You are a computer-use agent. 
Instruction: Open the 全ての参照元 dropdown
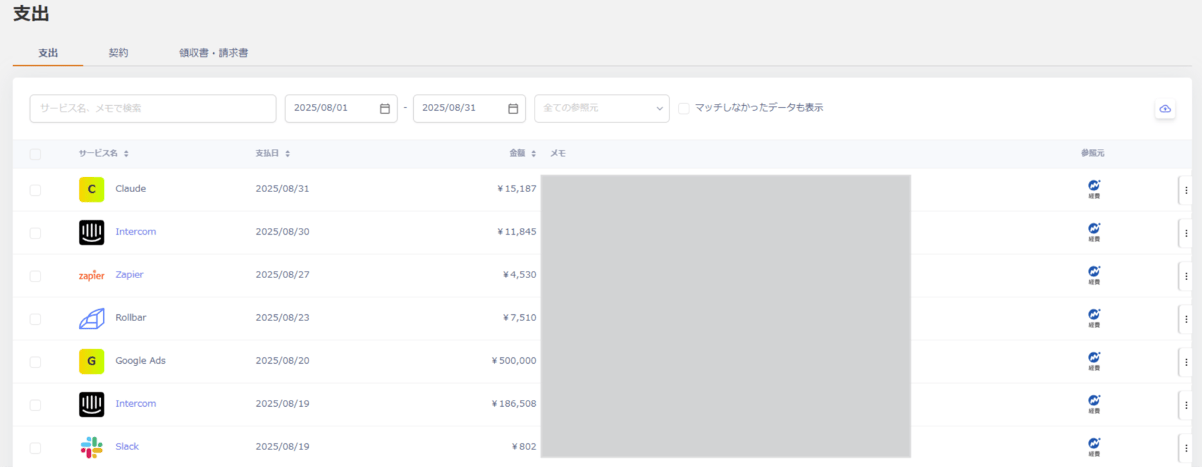602,108
